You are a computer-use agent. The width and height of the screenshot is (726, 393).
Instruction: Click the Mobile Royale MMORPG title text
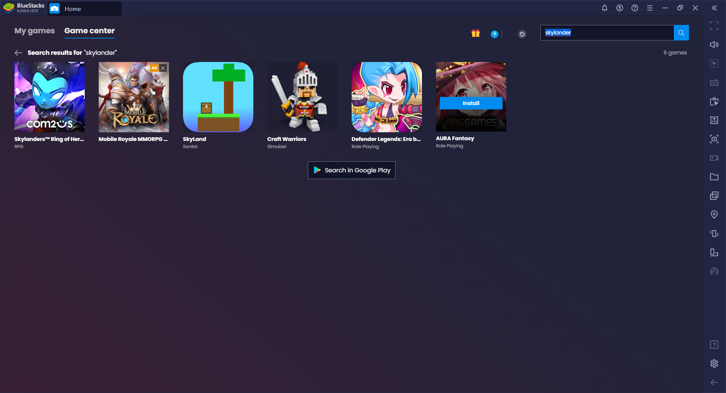click(x=133, y=139)
